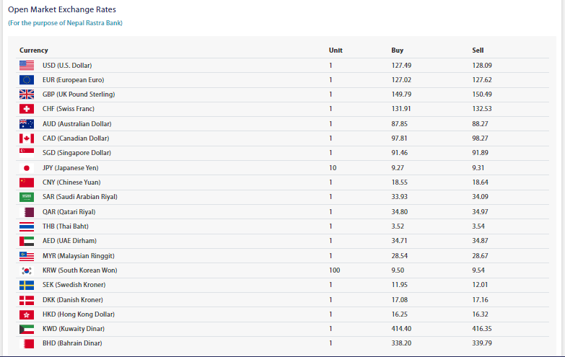Image resolution: width=565 pixels, height=357 pixels.
Task: Click the Unit column header
Action: [x=336, y=50]
